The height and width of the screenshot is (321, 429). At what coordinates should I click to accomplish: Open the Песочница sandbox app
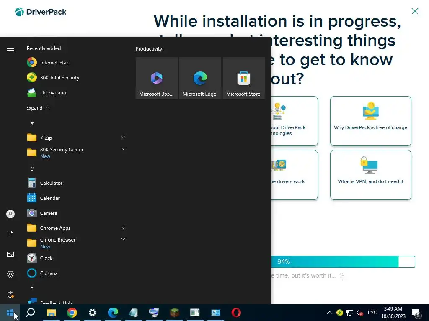pyautogui.click(x=76, y=92)
